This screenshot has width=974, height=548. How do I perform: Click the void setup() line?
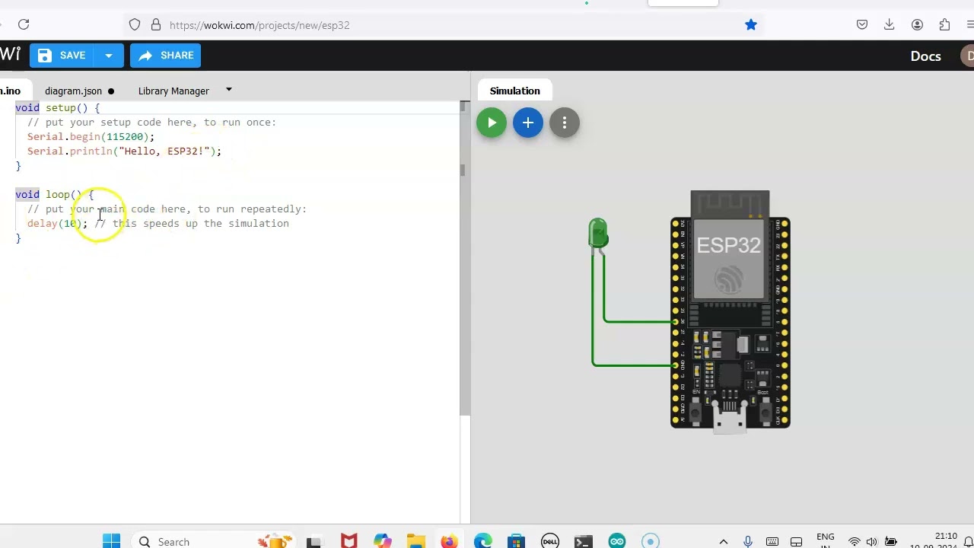(x=57, y=108)
